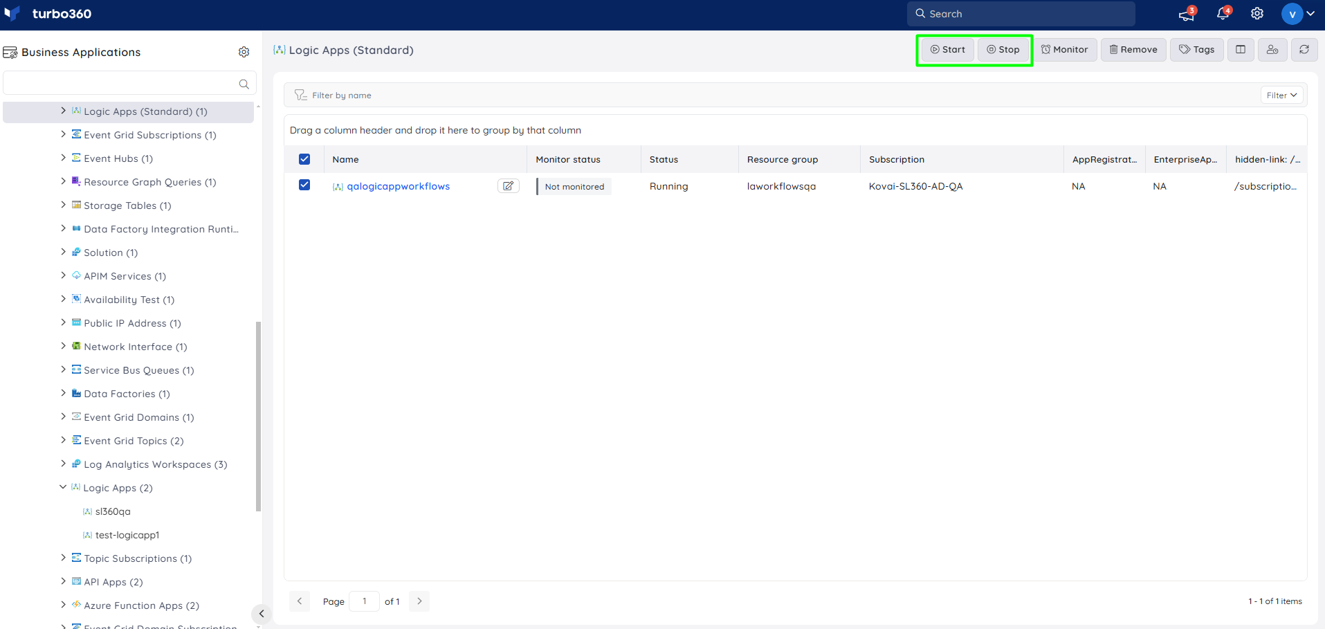Open the qalogicappworkflows link
This screenshot has height=629, width=1325.
tap(399, 186)
